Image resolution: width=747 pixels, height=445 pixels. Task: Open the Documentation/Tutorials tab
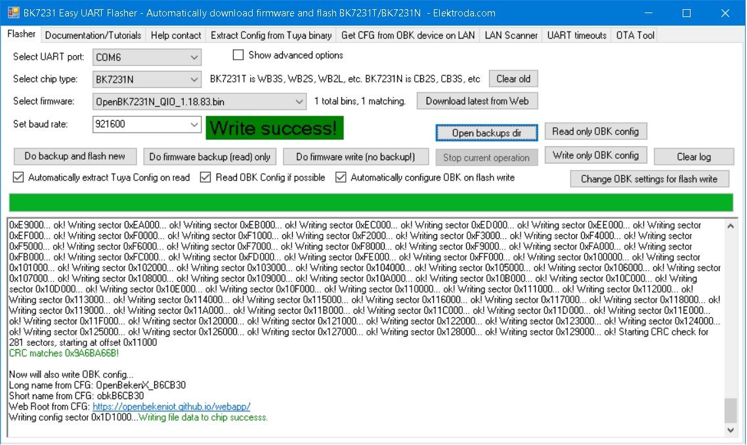click(93, 35)
